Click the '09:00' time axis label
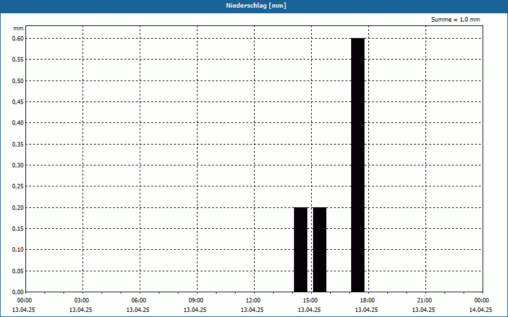This screenshot has width=508, height=317. click(196, 301)
